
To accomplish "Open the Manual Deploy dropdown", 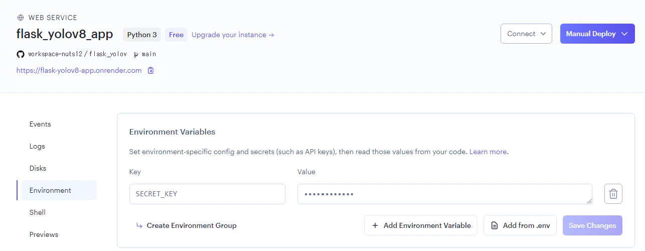I will (x=597, y=34).
